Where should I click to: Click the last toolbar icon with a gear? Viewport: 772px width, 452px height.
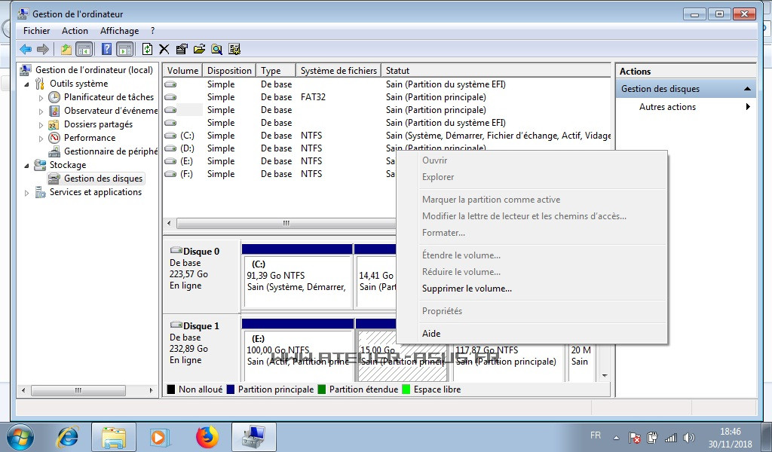click(234, 49)
